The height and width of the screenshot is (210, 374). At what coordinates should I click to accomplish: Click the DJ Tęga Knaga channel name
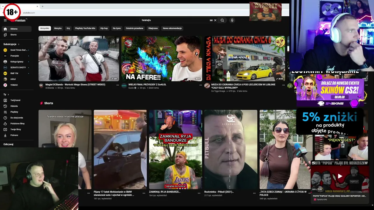(218, 91)
